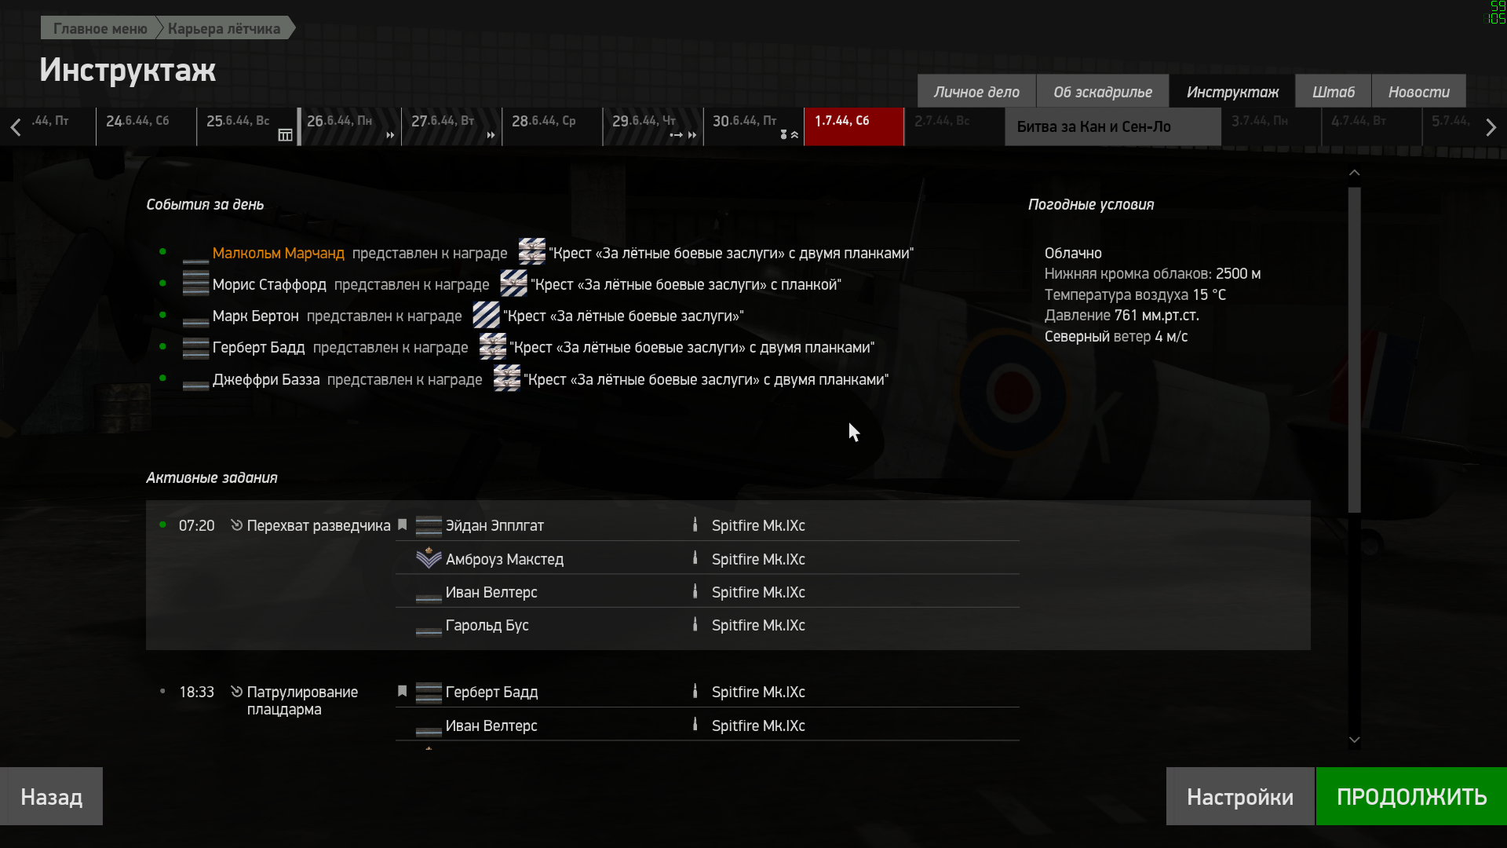Viewport: 1507px width, 848px height.
Task: Click the bookmark flag next to Перехват разведчика
Action: pyautogui.click(x=403, y=525)
